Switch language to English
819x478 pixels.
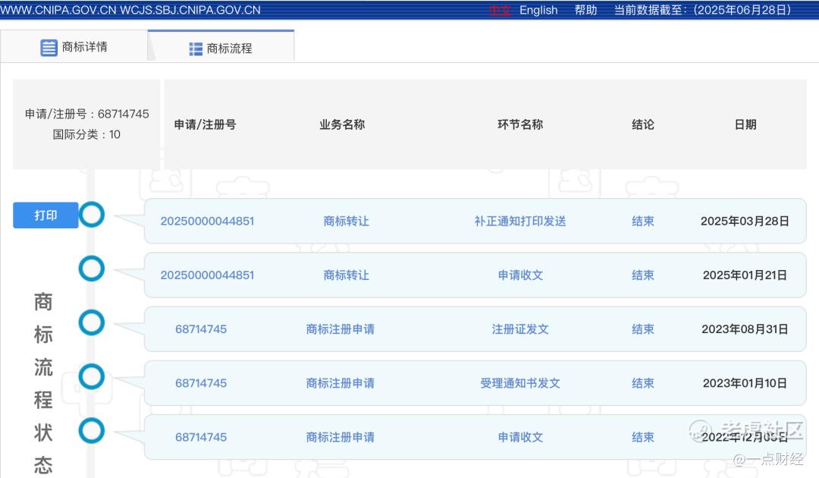click(x=538, y=10)
